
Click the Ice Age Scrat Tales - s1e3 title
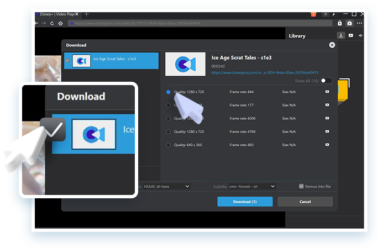pos(242,57)
